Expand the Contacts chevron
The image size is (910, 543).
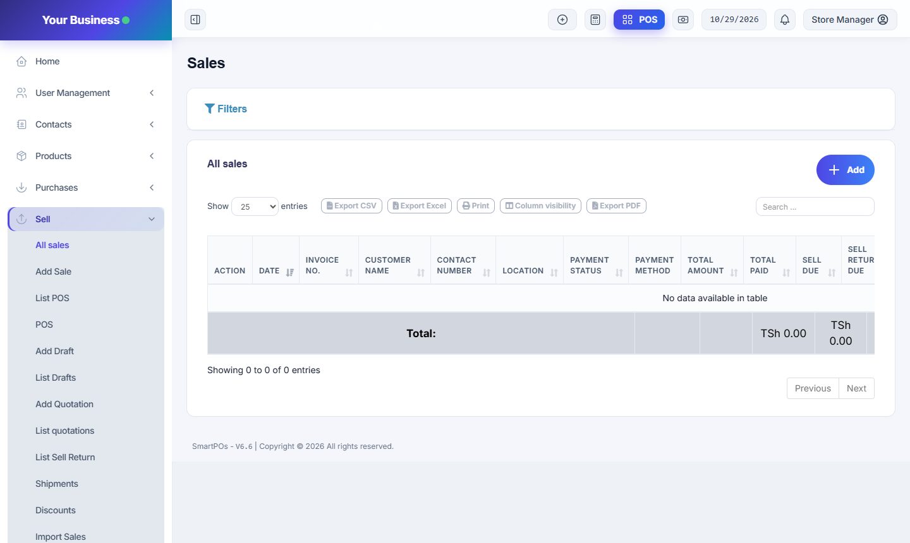152,124
